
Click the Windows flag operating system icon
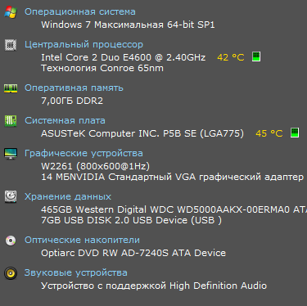pyautogui.click(x=11, y=12)
